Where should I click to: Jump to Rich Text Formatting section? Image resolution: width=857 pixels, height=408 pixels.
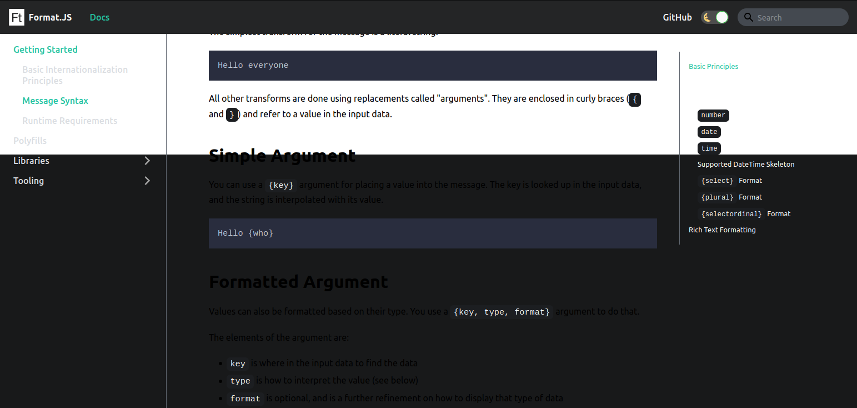[722, 230]
